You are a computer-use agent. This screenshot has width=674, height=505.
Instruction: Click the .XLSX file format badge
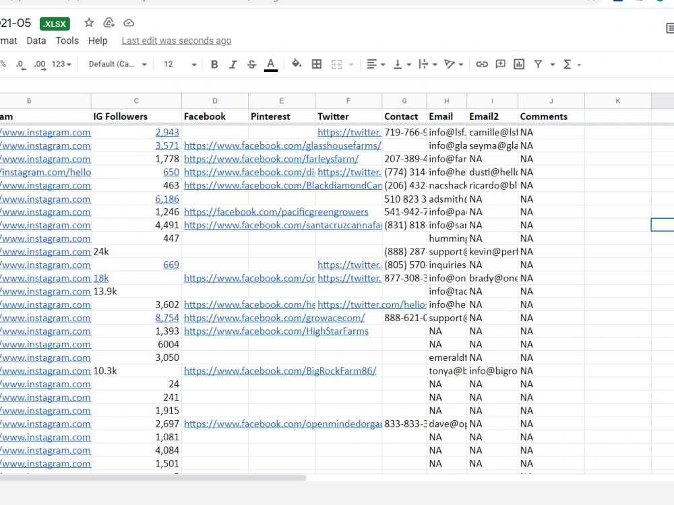pyautogui.click(x=55, y=24)
